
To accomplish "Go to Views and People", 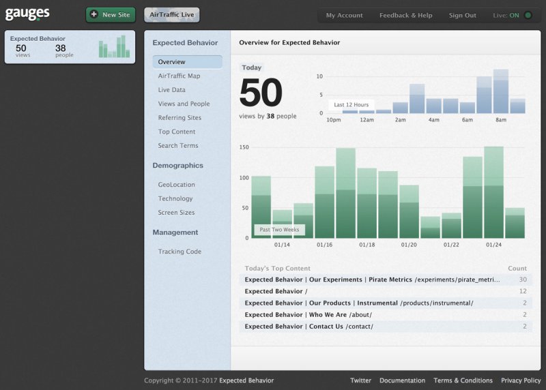I will point(184,104).
